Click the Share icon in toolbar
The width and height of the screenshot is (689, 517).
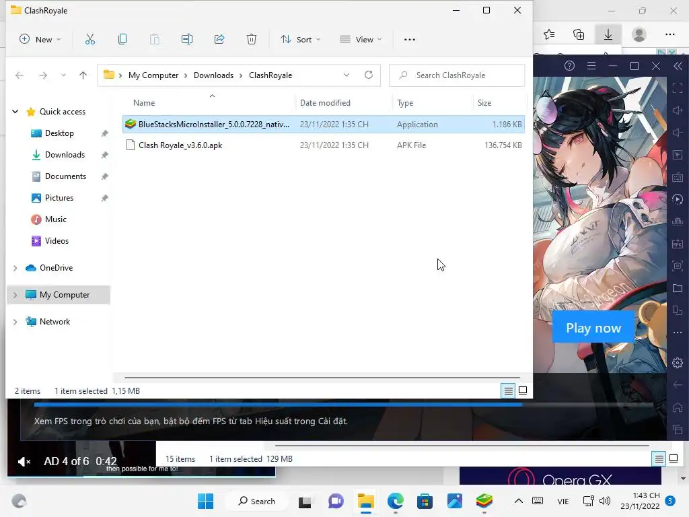[219, 40]
